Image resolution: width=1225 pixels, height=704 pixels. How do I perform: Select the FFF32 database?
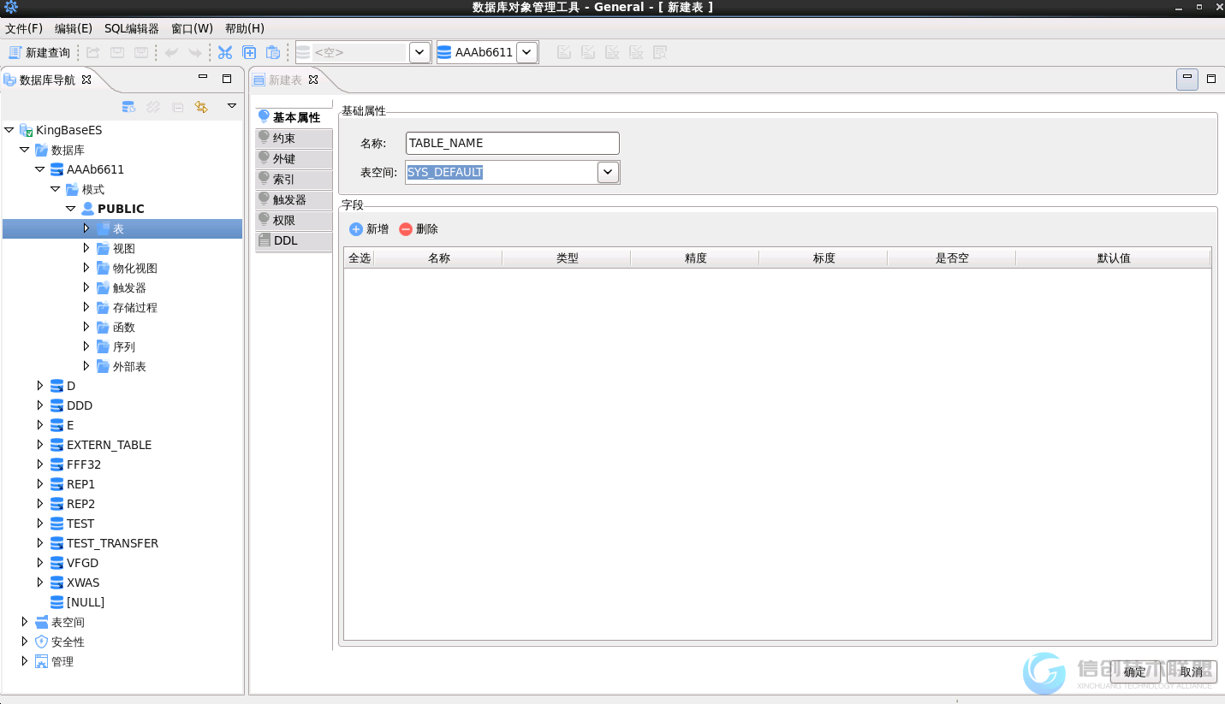click(84, 464)
